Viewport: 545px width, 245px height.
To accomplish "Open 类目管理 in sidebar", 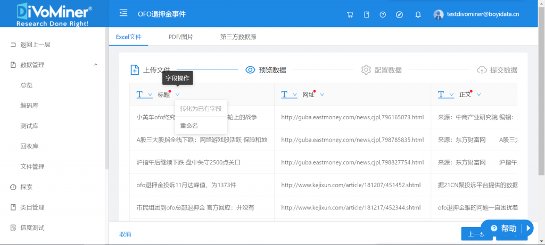I will 32,207.
